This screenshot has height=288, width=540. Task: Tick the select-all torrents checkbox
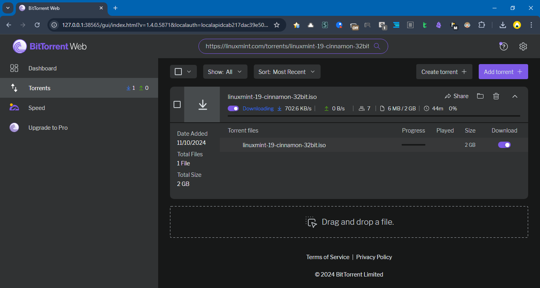coord(178,72)
